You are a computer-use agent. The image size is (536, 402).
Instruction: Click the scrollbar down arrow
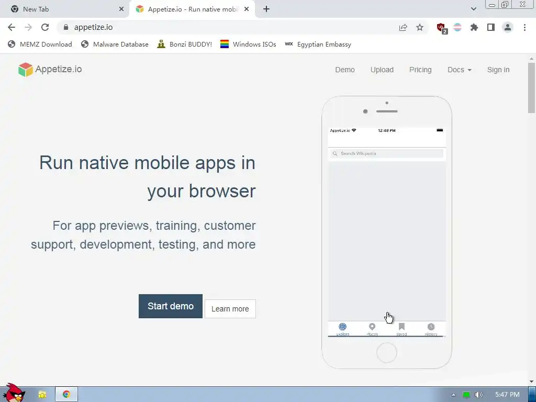pos(531,382)
